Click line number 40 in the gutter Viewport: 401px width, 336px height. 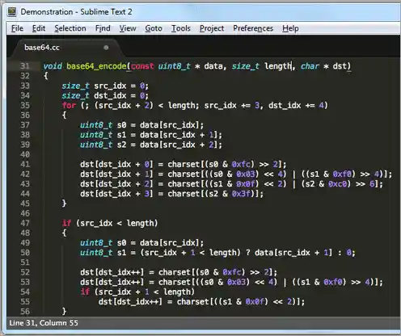pos(25,154)
